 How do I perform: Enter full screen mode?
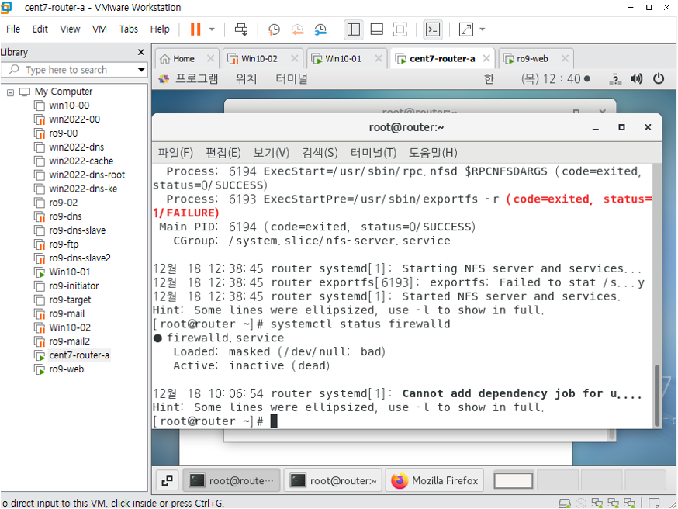coord(400,29)
